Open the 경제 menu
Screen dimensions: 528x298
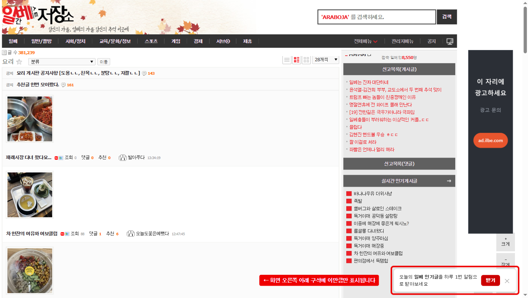click(198, 41)
